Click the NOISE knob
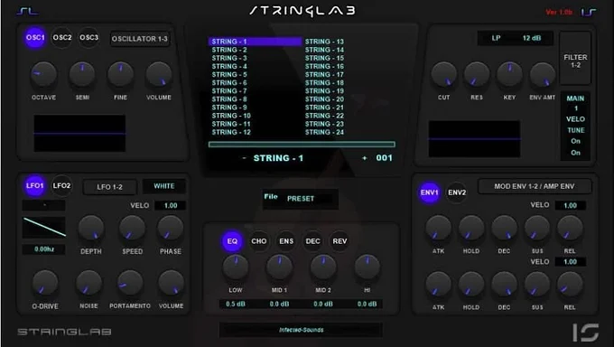The image size is (614, 347). coord(88,283)
